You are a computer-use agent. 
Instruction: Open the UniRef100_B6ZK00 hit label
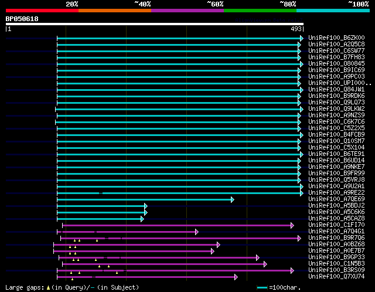click(x=336, y=38)
